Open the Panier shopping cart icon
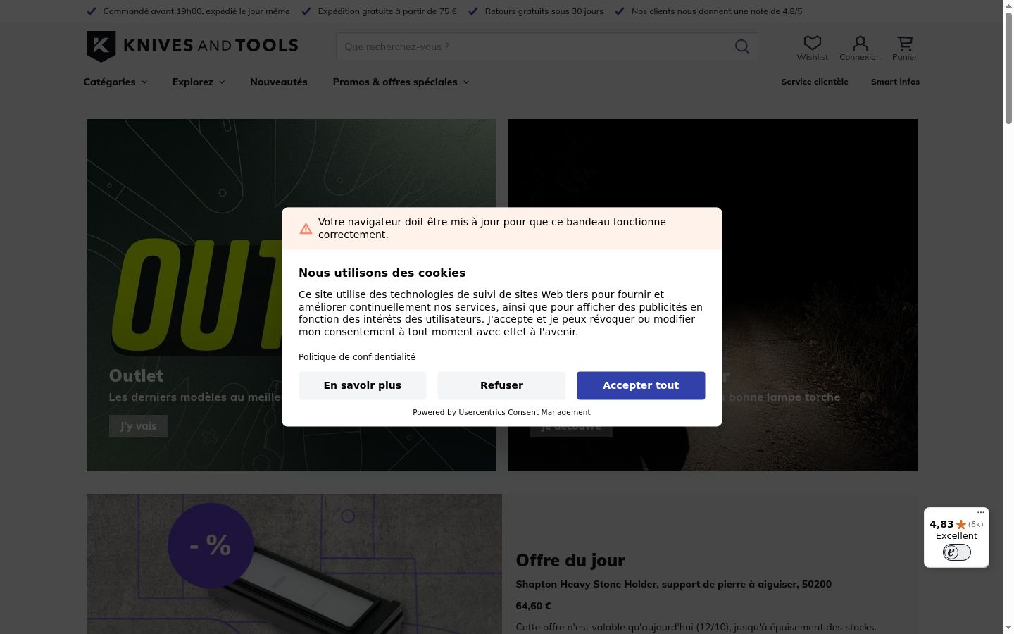 [x=905, y=43]
